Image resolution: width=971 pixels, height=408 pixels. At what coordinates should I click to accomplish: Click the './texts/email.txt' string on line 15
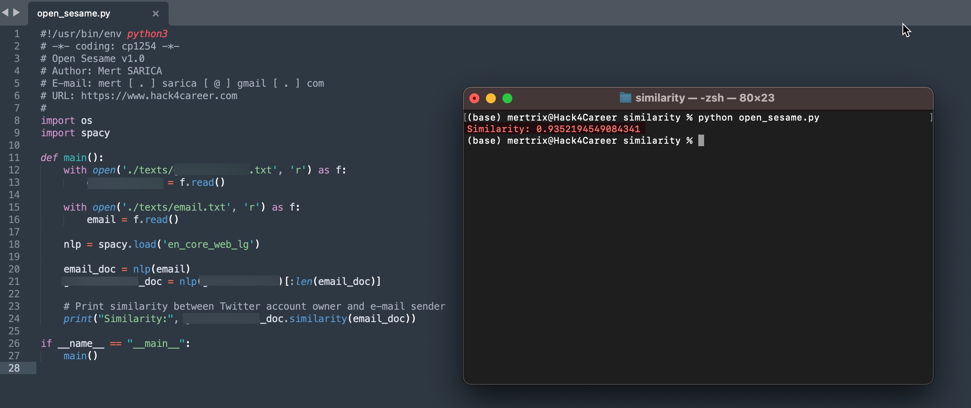(176, 207)
